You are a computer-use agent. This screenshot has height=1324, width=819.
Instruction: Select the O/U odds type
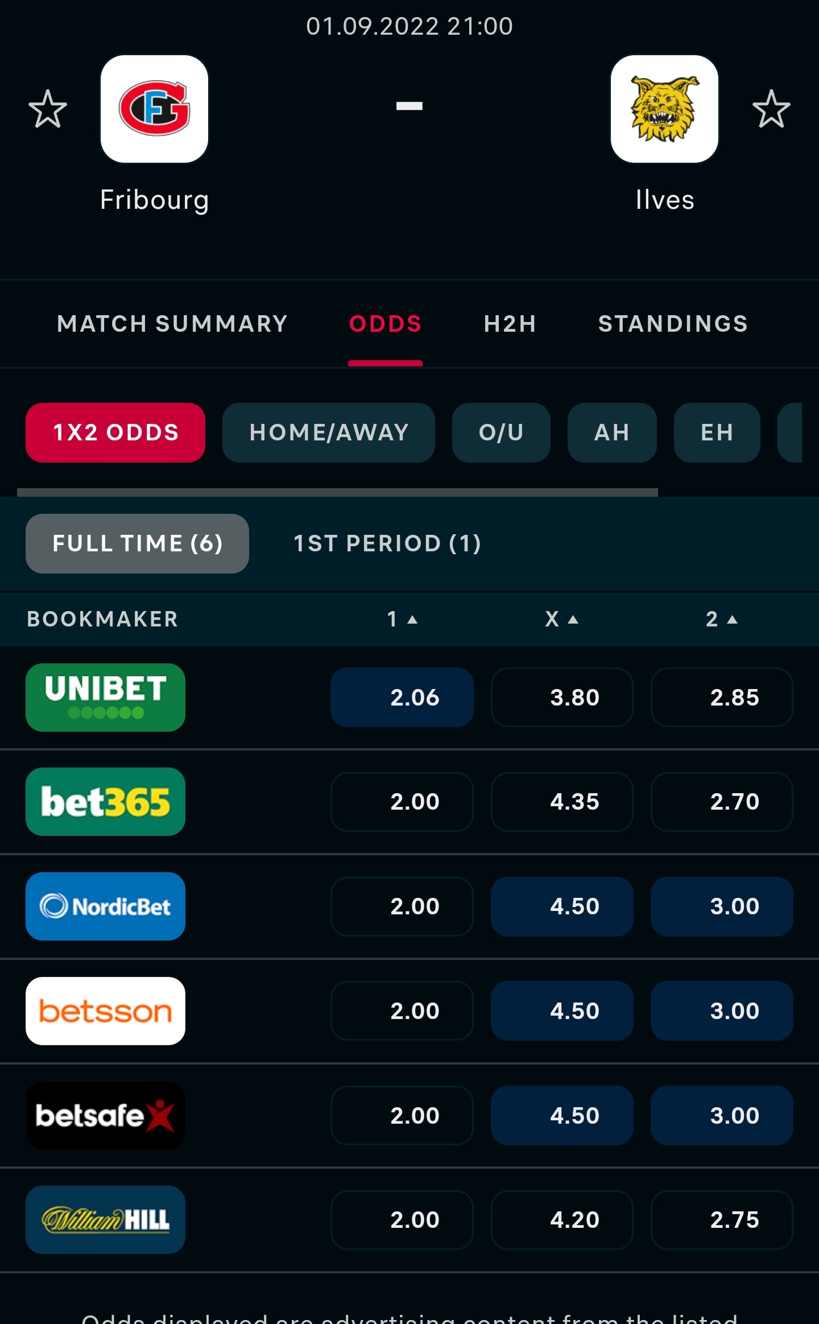pos(501,432)
